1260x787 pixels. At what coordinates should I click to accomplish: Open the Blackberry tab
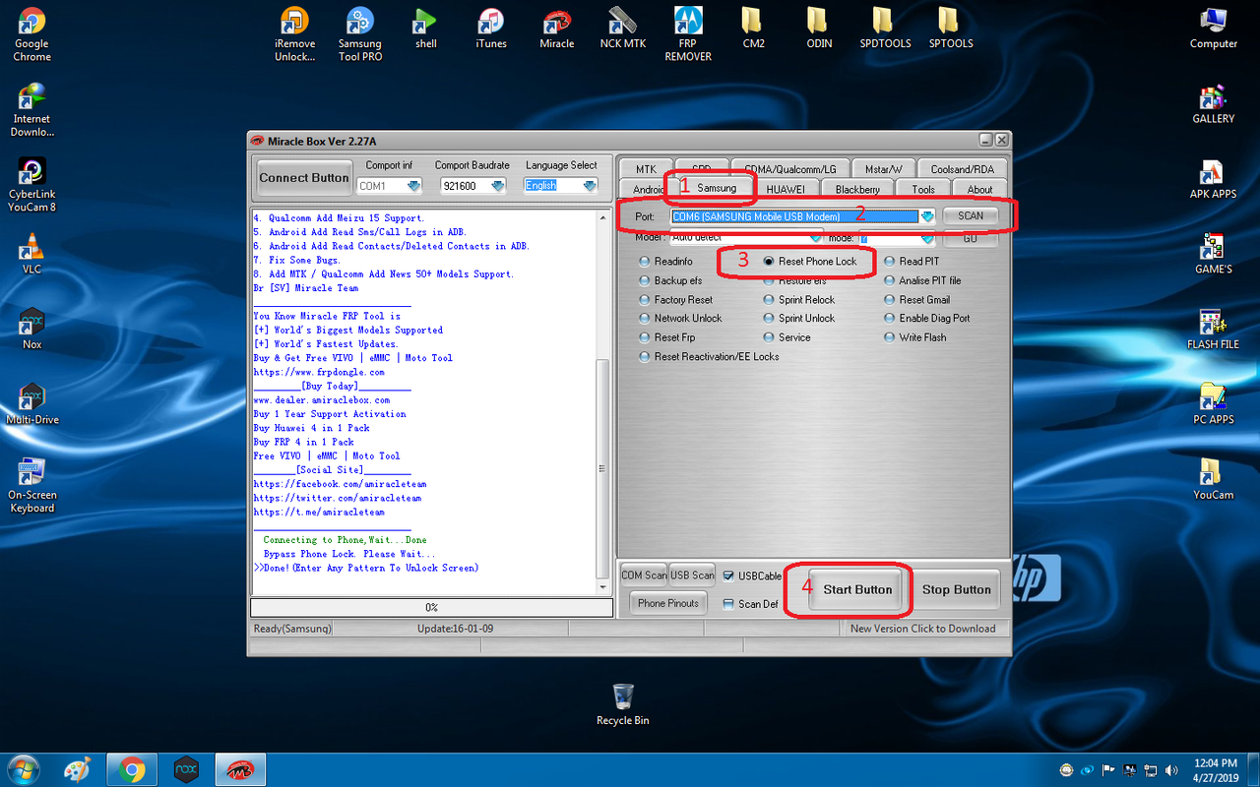pos(857,189)
